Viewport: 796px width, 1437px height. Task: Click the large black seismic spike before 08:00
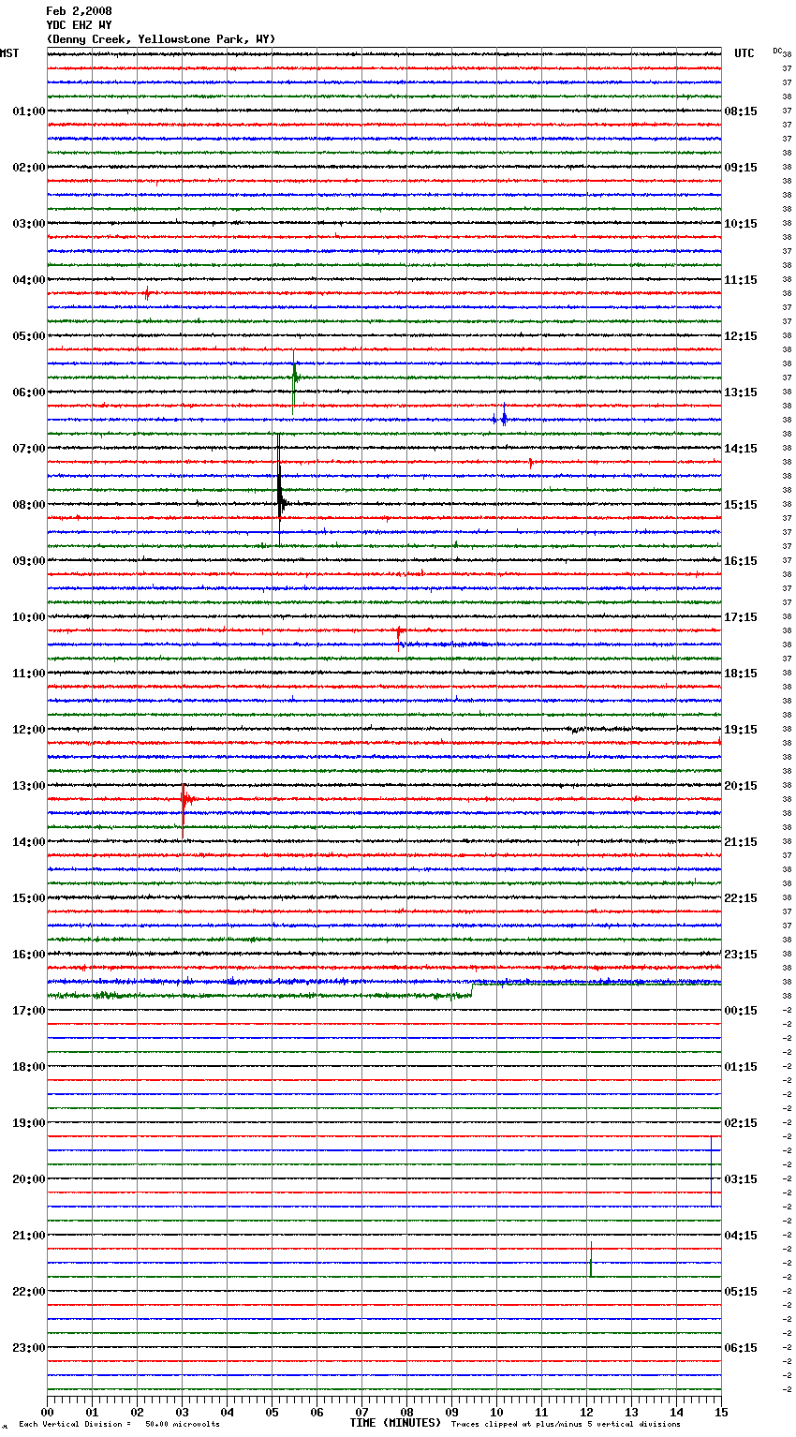point(279,489)
